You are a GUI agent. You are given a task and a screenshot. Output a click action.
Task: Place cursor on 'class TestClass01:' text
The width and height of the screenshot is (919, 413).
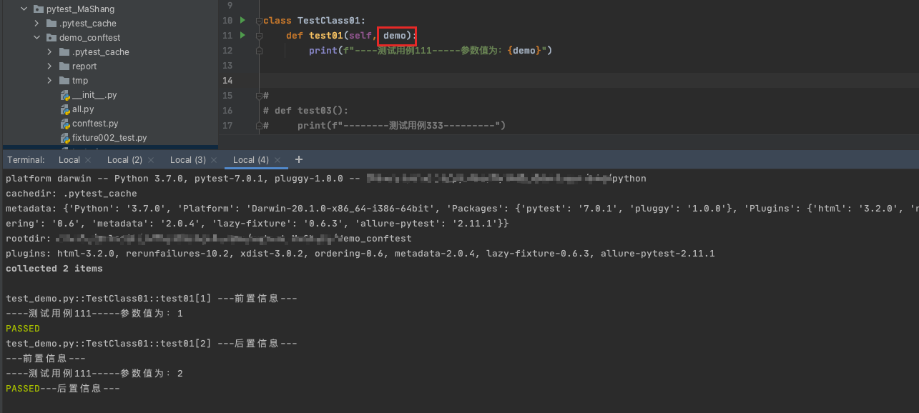314,21
